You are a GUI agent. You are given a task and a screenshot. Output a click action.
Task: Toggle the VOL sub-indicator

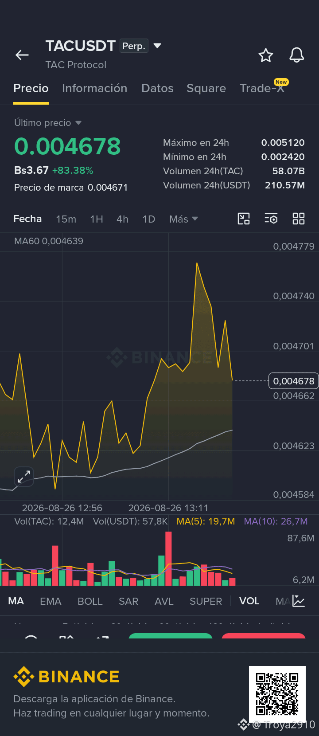tap(249, 601)
